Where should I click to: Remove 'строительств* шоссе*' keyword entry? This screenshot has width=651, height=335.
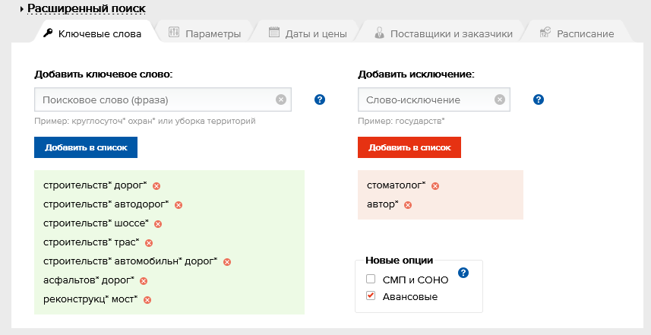pos(157,224)
